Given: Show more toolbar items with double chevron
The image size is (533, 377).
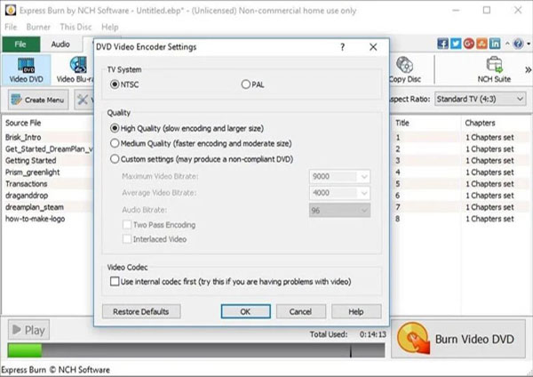Looking at the screenshot, I should pyautogui.click(x=528, y=70).
